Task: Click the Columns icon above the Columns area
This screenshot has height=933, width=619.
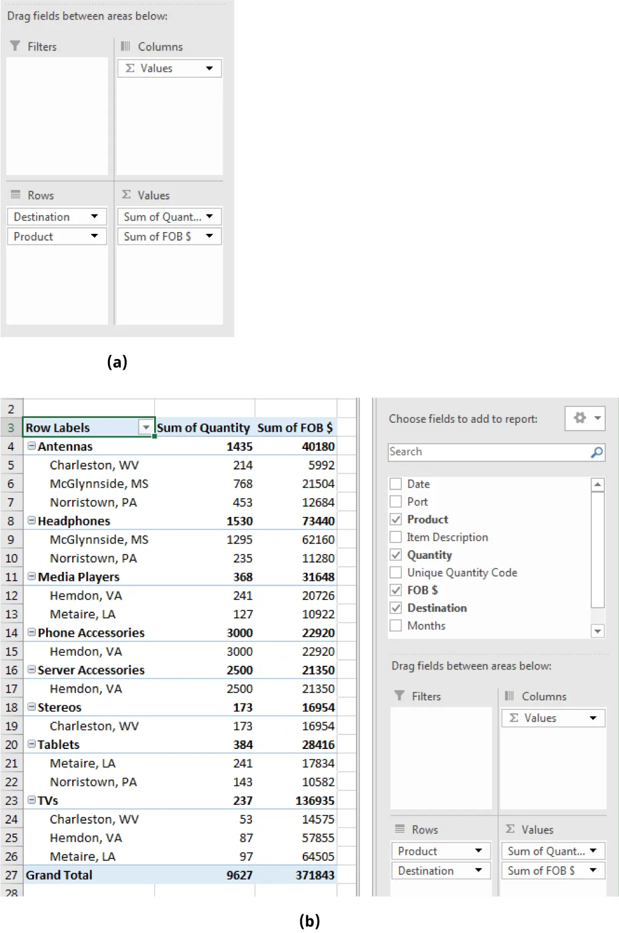Action: coord(125,46)
